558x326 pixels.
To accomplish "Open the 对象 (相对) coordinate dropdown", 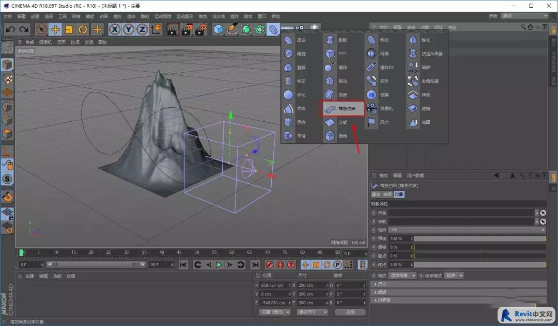I will (x=275, y=312).
